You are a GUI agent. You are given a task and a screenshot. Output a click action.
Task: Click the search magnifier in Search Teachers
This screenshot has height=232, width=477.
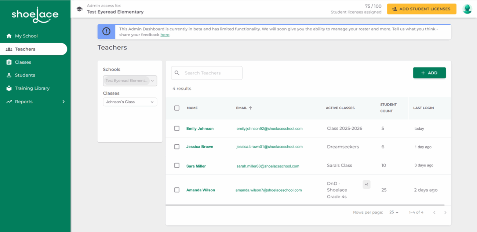click(x=177, y=73)
